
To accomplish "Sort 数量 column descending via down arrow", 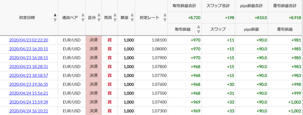I will [x=132, y=20].
